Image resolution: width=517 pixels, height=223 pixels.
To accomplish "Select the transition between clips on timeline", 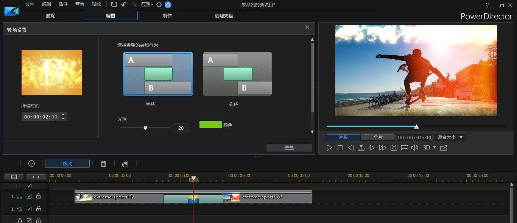I will 193,199.
